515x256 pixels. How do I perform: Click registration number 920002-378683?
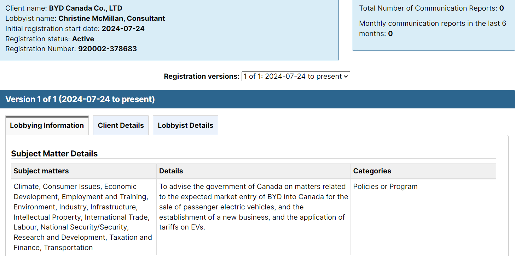click(107, 49)
